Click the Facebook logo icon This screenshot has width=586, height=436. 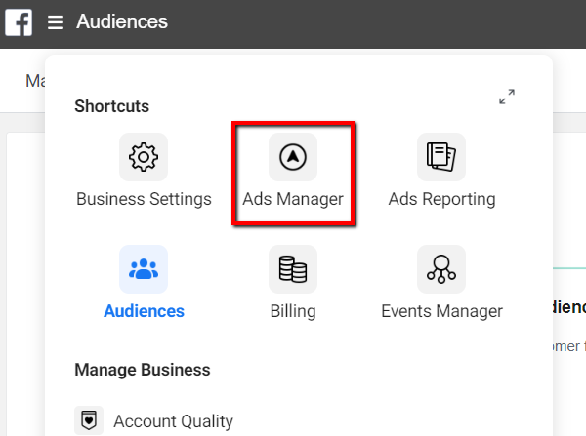tap(19, 22)
